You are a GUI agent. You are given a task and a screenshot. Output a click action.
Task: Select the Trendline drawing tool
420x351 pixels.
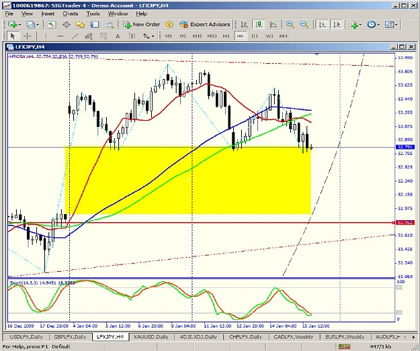(x=75, y=36)
